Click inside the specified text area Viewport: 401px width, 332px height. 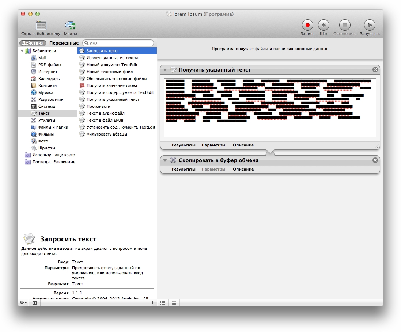pyautogui.click(x=270, y=108)
